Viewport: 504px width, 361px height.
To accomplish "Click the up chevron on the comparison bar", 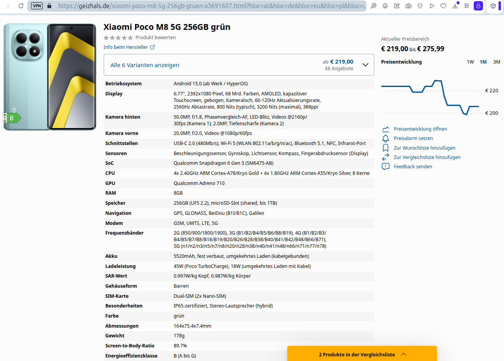I will [404, 354].
